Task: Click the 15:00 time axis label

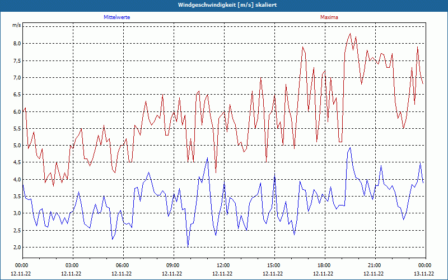Action: 274,265
